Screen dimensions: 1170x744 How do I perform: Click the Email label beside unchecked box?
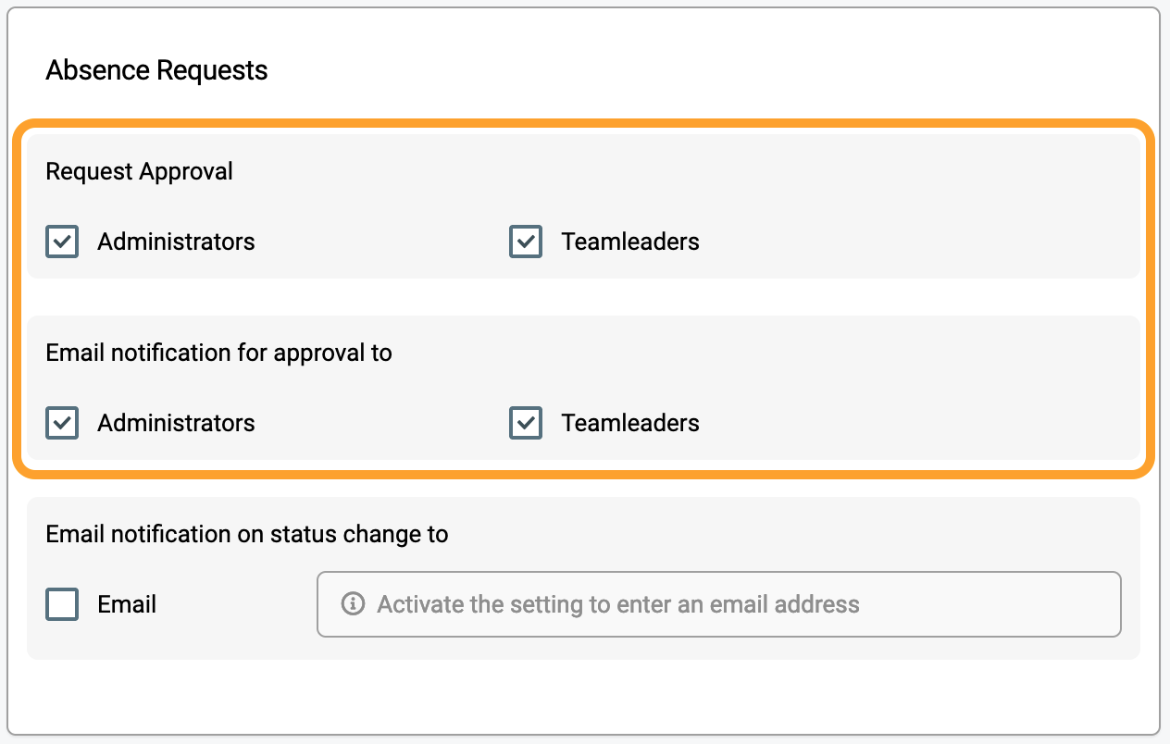pos(127,604)
